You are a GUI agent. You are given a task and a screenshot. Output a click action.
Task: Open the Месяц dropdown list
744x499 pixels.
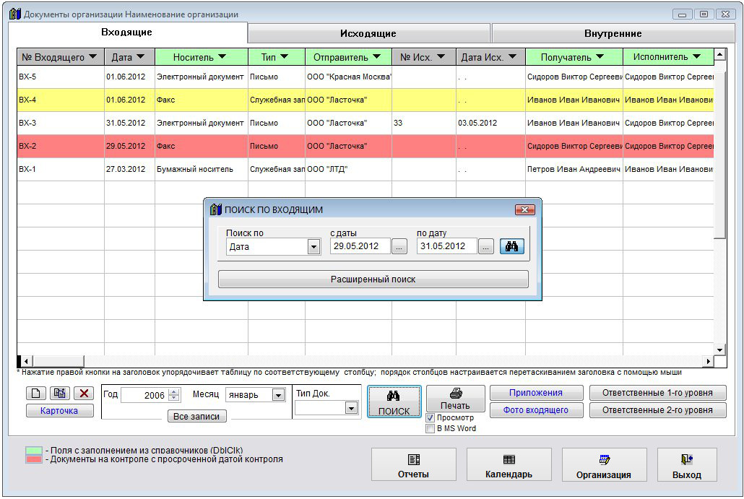(x=278, y=395)
